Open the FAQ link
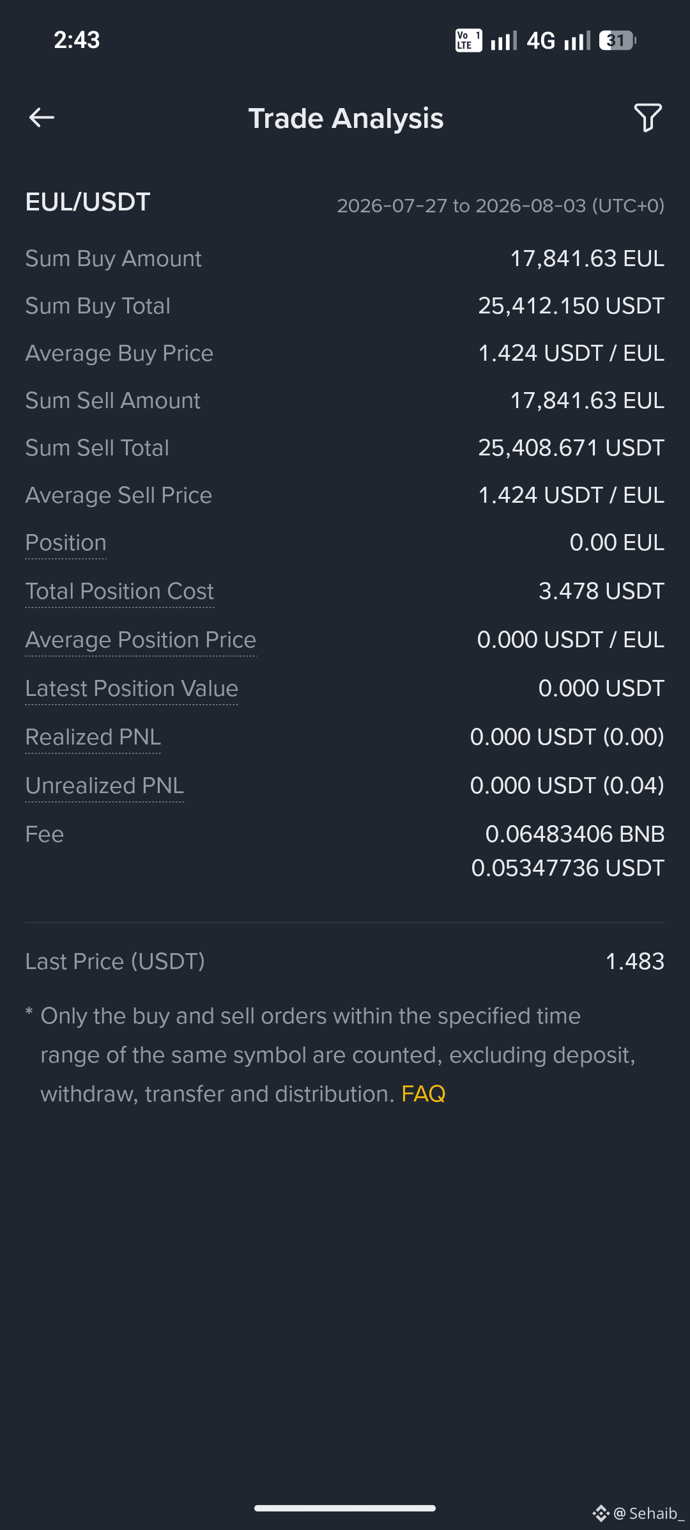 (423, 1094)
